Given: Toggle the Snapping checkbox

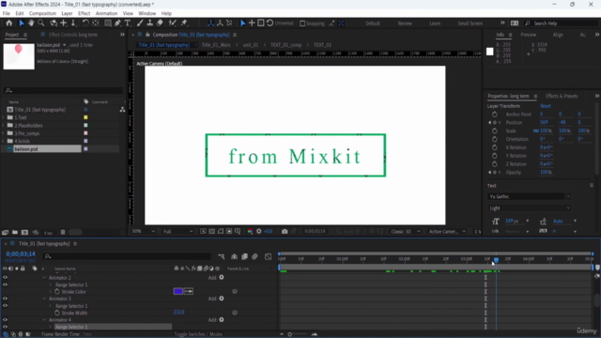Looking at the screenshot, I should click(x=302, y=23).
